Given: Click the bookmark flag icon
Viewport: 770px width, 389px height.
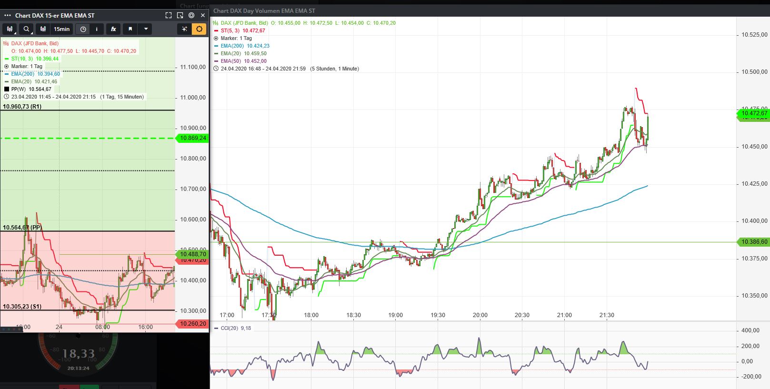Looking at the screenshot, I should coord(130,29).
